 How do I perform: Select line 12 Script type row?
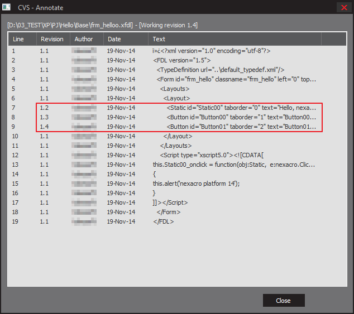pos(215,155)
